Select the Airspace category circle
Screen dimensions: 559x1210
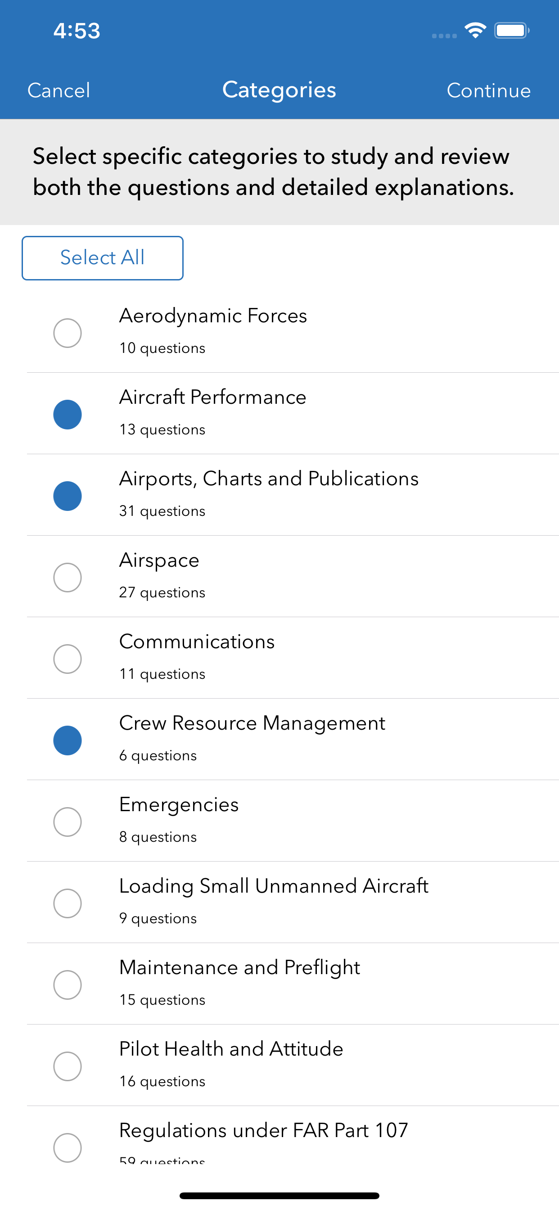pyautogui.click(x=68, y=577)
